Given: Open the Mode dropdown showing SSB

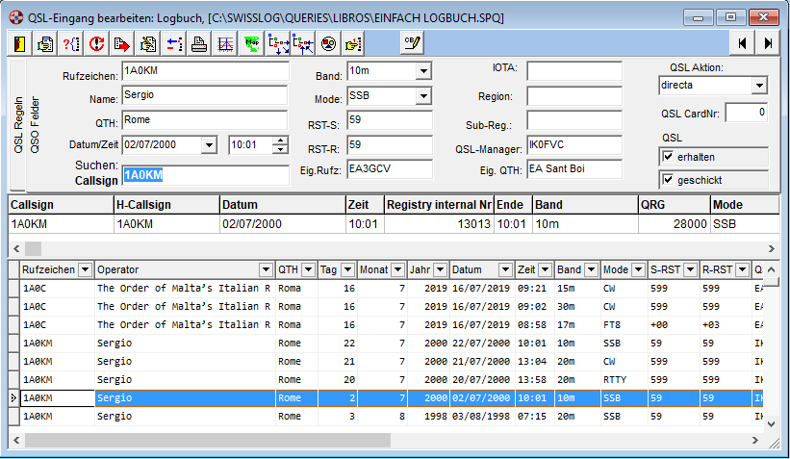Looking at the screenshot, I should [x=423, y=96].
